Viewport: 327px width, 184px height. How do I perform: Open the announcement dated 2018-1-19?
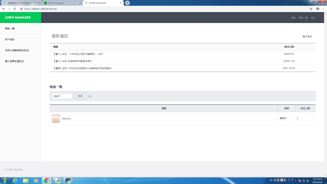[72, 61]
